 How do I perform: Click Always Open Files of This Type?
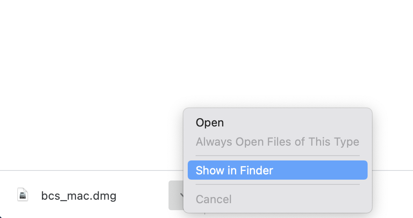(277, 142)
